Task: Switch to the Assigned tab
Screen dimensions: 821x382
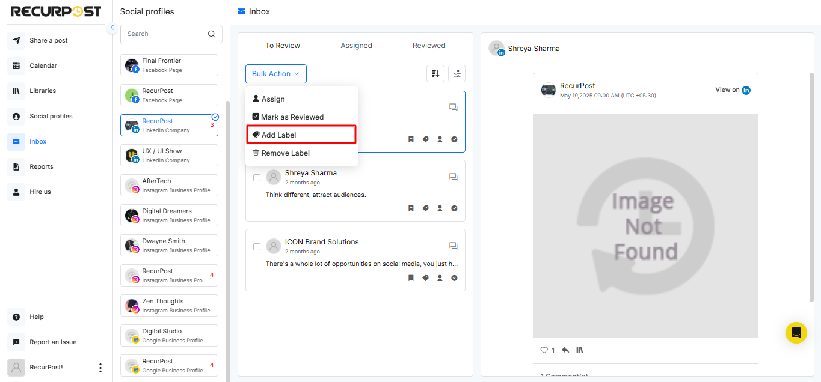Action: click(357, 46)
